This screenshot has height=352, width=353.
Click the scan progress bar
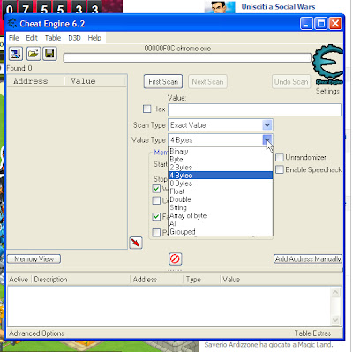[187, 57]
